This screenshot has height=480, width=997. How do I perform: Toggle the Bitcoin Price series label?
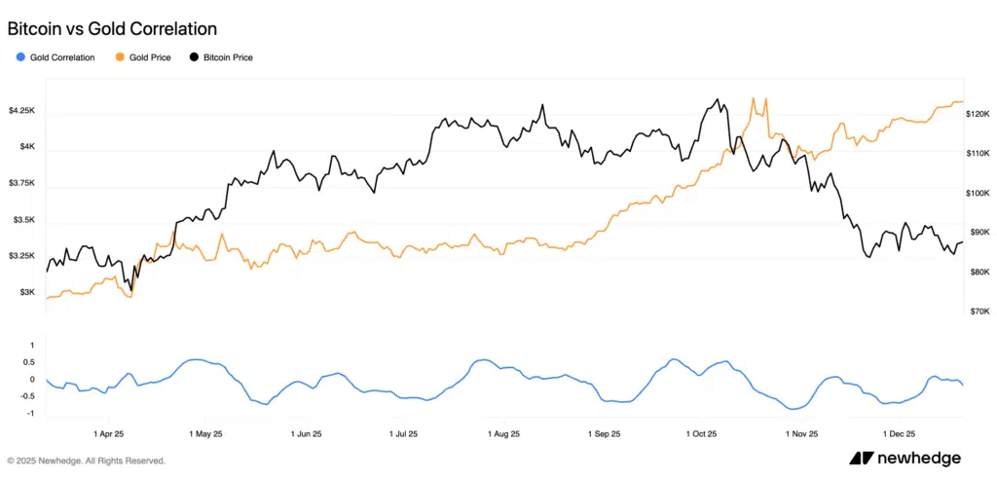coord(228,57)
